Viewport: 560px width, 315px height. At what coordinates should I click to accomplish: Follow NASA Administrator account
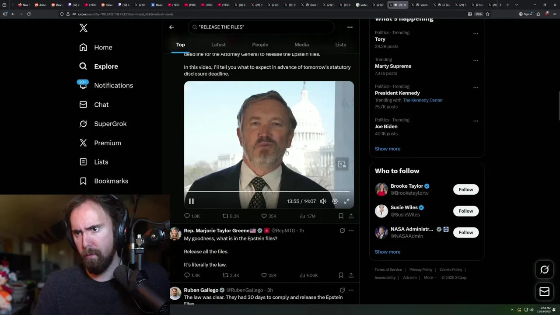click(466, 232)
